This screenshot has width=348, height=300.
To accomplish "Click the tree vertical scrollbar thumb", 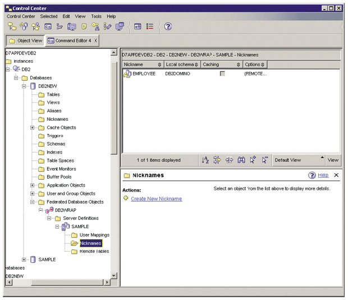I will [114, 108].
